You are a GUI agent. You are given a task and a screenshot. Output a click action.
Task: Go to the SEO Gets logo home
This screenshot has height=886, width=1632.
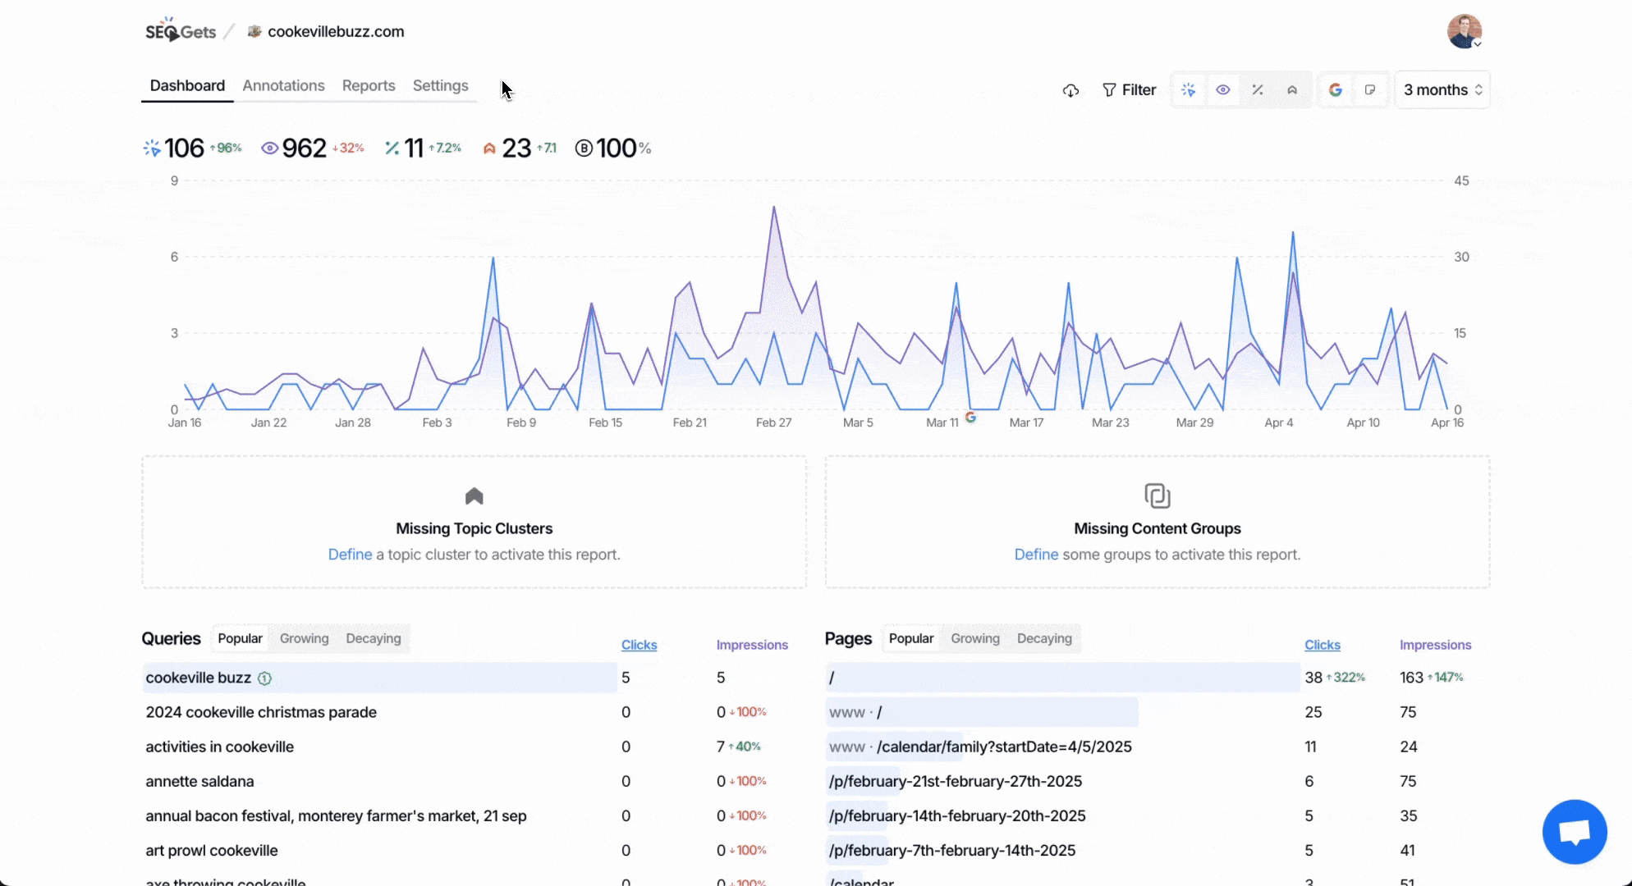coord(181,32)
